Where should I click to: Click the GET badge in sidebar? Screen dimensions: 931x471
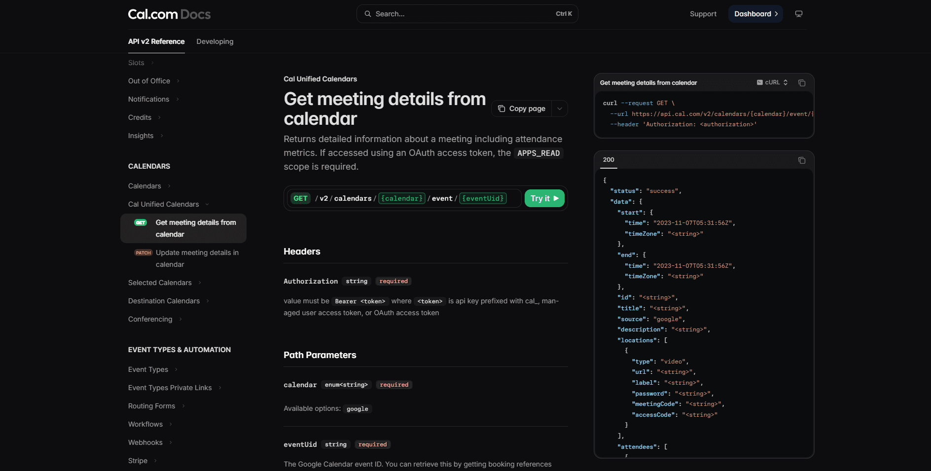[141, 222]
